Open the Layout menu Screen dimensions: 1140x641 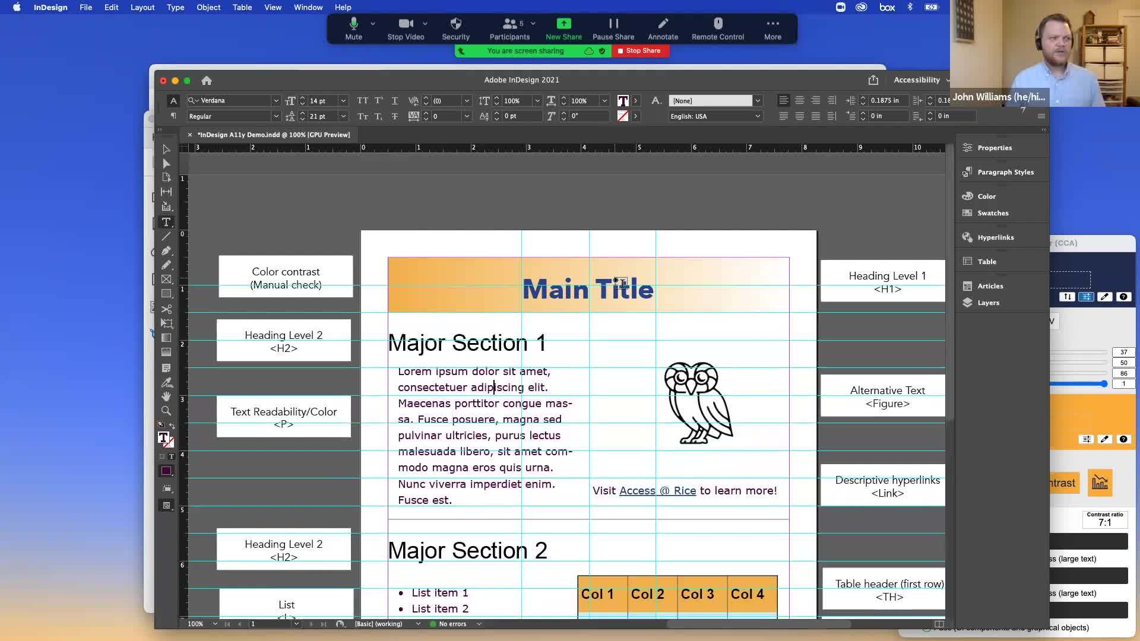point(142,7)
